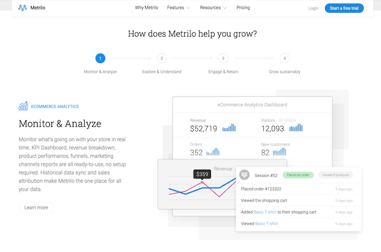Open the Why Metrilo page

pos(147,7)
